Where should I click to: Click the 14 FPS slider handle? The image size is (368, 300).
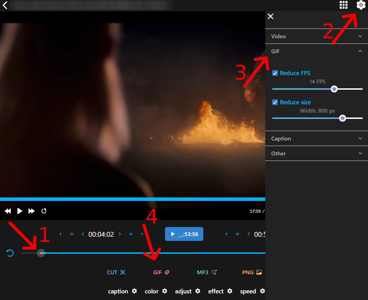(x=334, y=89)
